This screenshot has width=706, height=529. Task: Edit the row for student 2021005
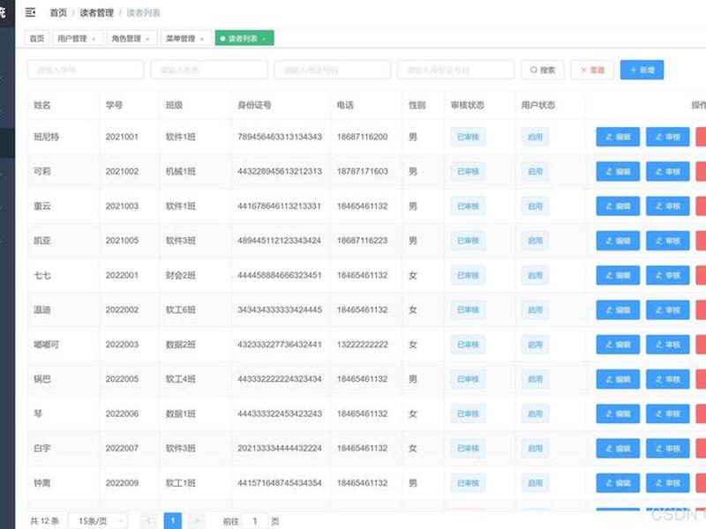[x=619, y=241]
